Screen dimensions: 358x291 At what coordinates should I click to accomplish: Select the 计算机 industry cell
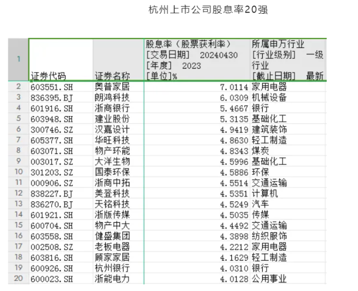(x=288, y=194)
